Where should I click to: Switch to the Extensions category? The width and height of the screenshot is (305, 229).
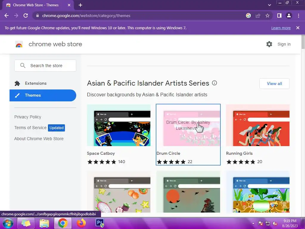43,83
